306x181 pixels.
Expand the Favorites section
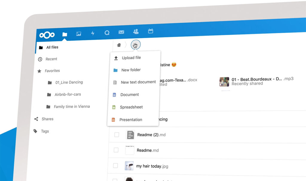52,71
